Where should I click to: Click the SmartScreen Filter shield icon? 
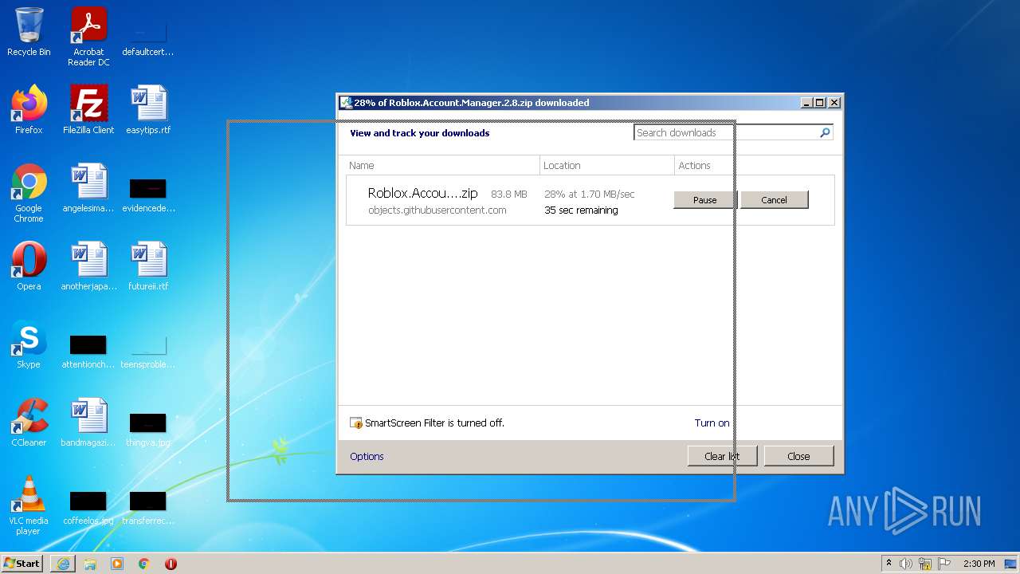click(x=356, y=423)
